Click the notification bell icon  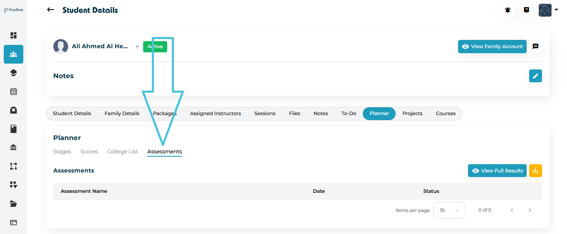tap(508, 10)
